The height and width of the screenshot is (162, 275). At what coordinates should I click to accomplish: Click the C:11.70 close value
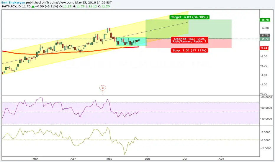[104, 6]
